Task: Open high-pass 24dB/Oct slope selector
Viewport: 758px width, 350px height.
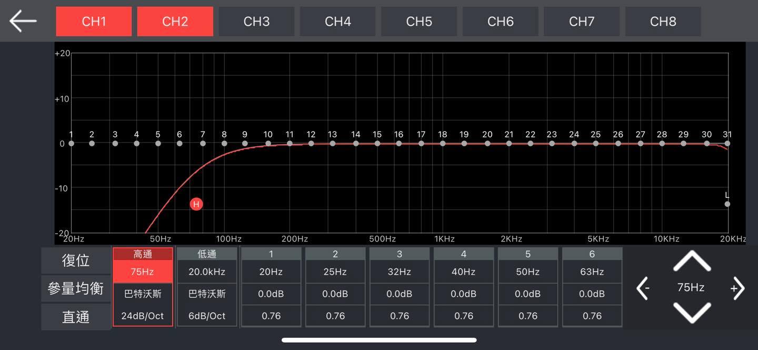Action: (143, 316)
